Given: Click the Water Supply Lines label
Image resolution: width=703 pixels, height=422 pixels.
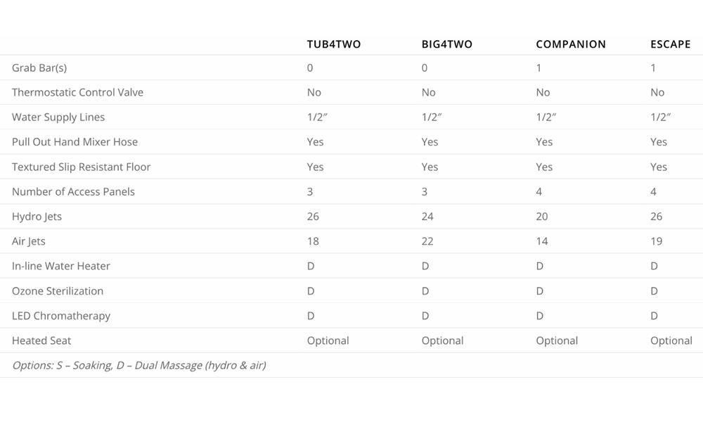Looking at the screenshot, I should 58,117.
